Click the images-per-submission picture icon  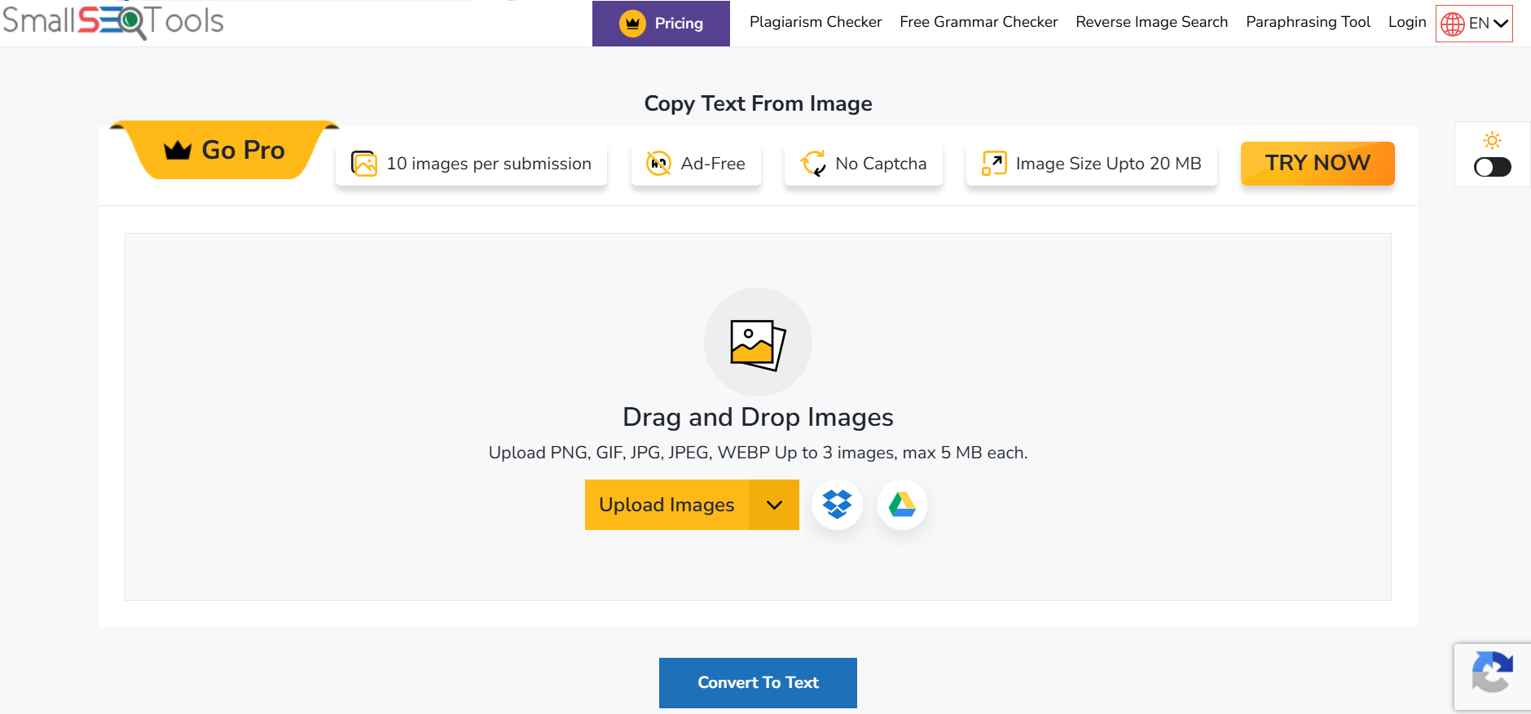(363, 164)
